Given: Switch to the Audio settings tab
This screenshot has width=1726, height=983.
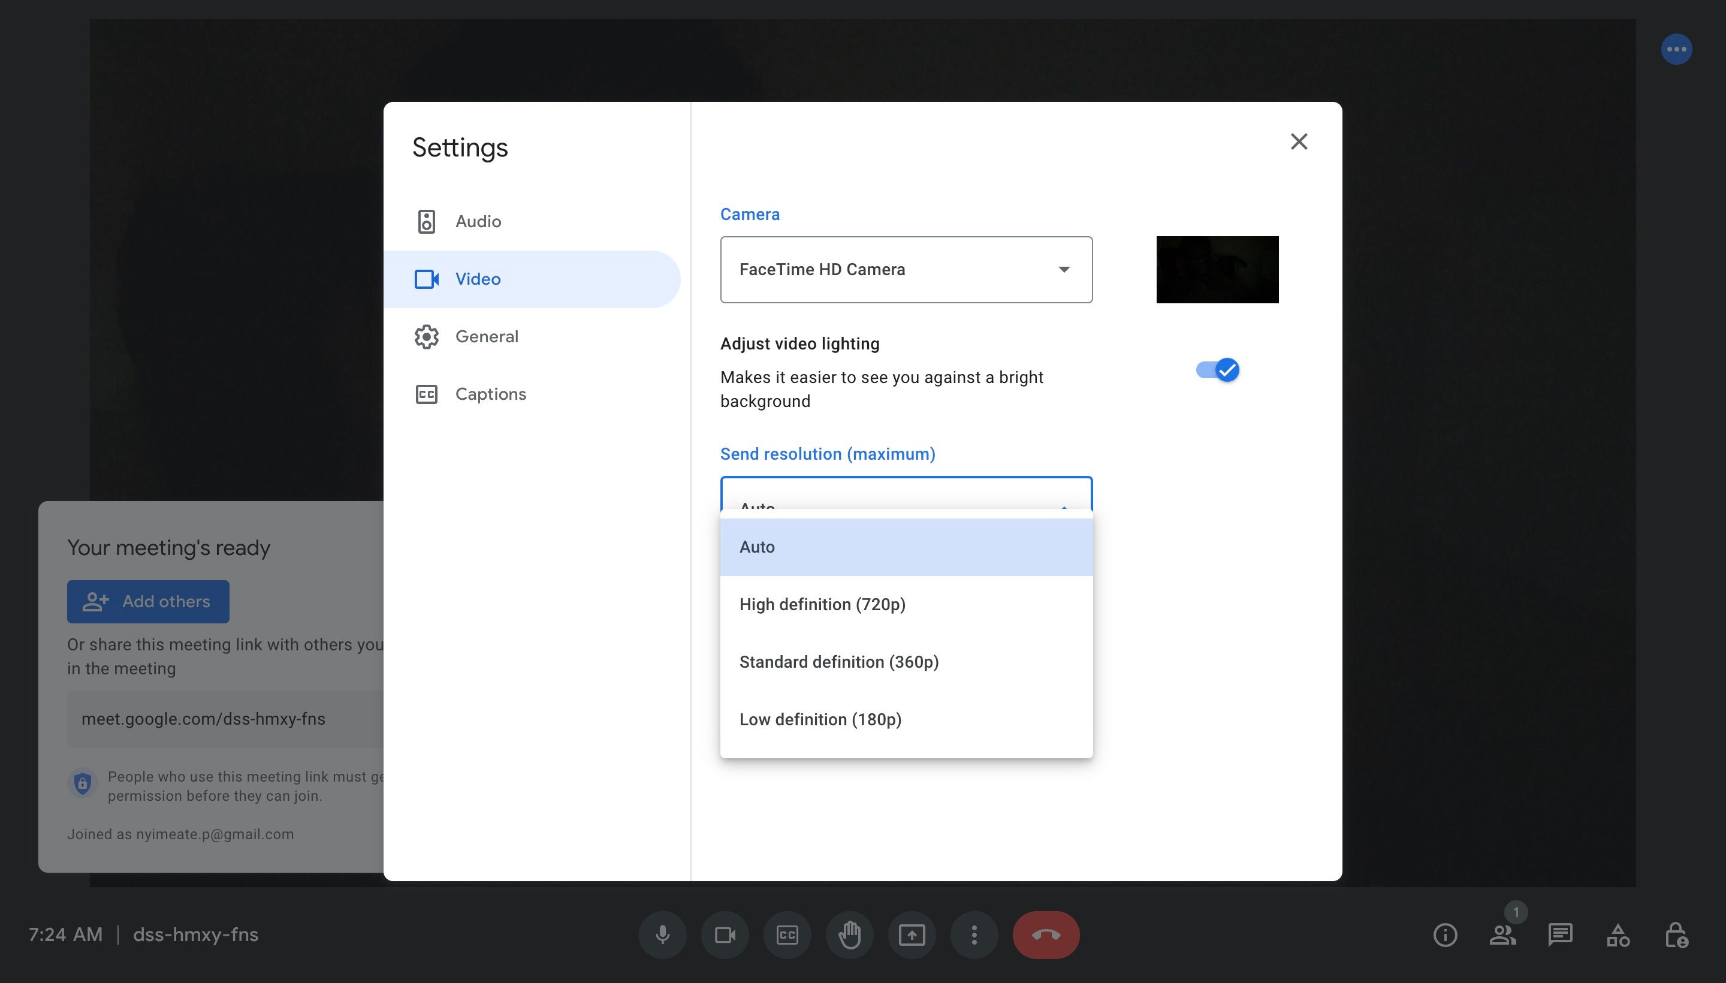Looking at the screenshot, I should coord(478,221).
